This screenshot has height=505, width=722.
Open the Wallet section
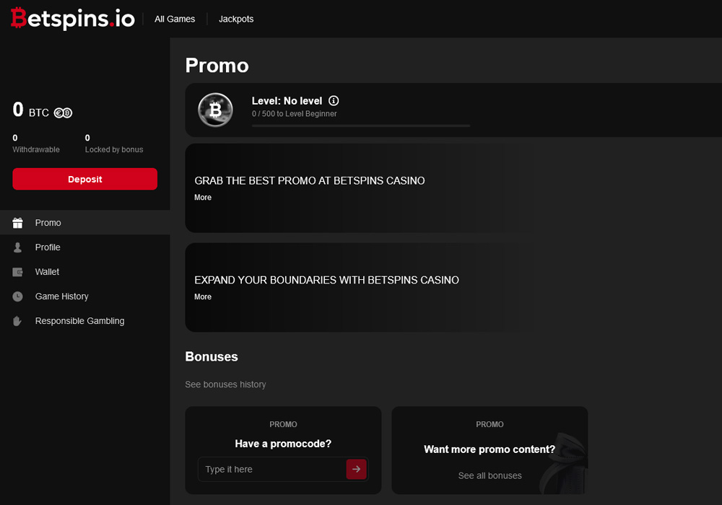click(x=85, y=272)
